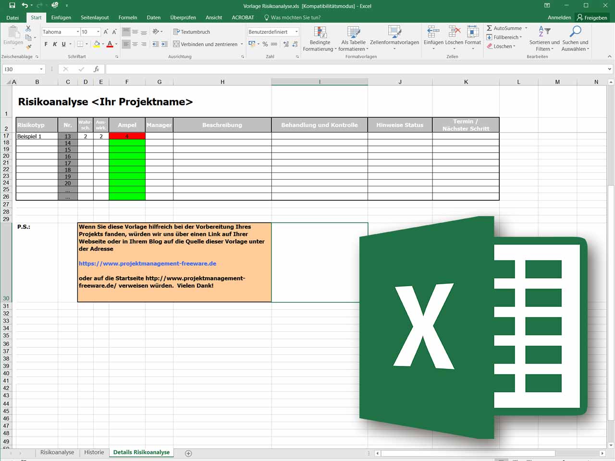615x461 pixels.
Task: Click the AutoSumme icon
Action: click(489, 28)
